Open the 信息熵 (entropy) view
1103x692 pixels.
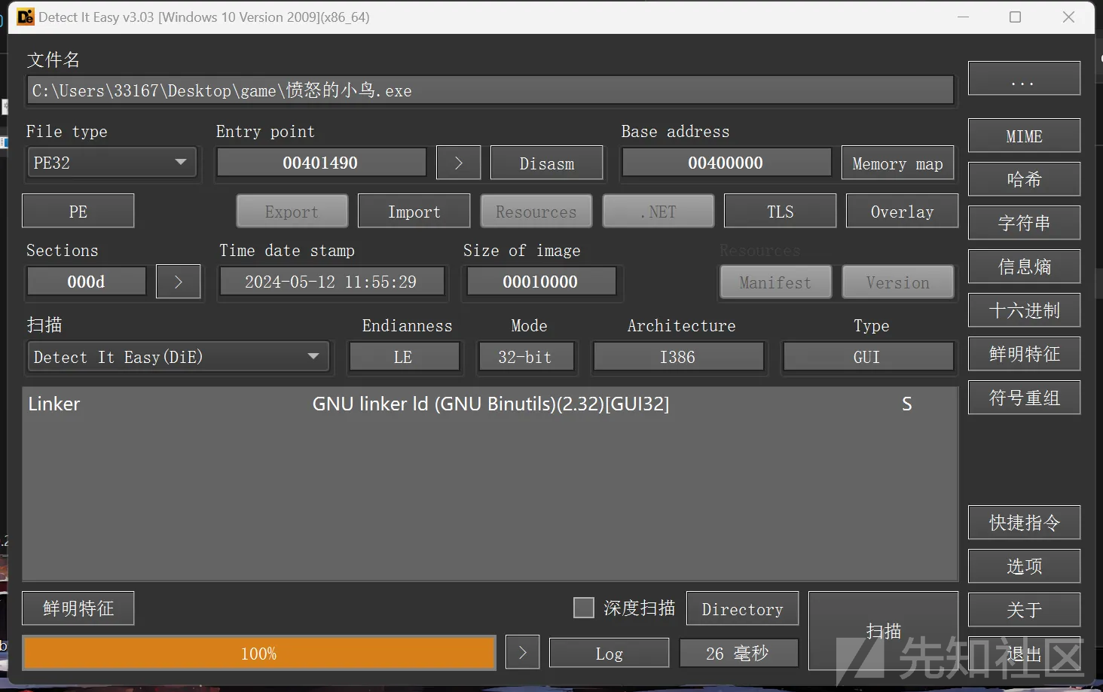click(1024, 267)
